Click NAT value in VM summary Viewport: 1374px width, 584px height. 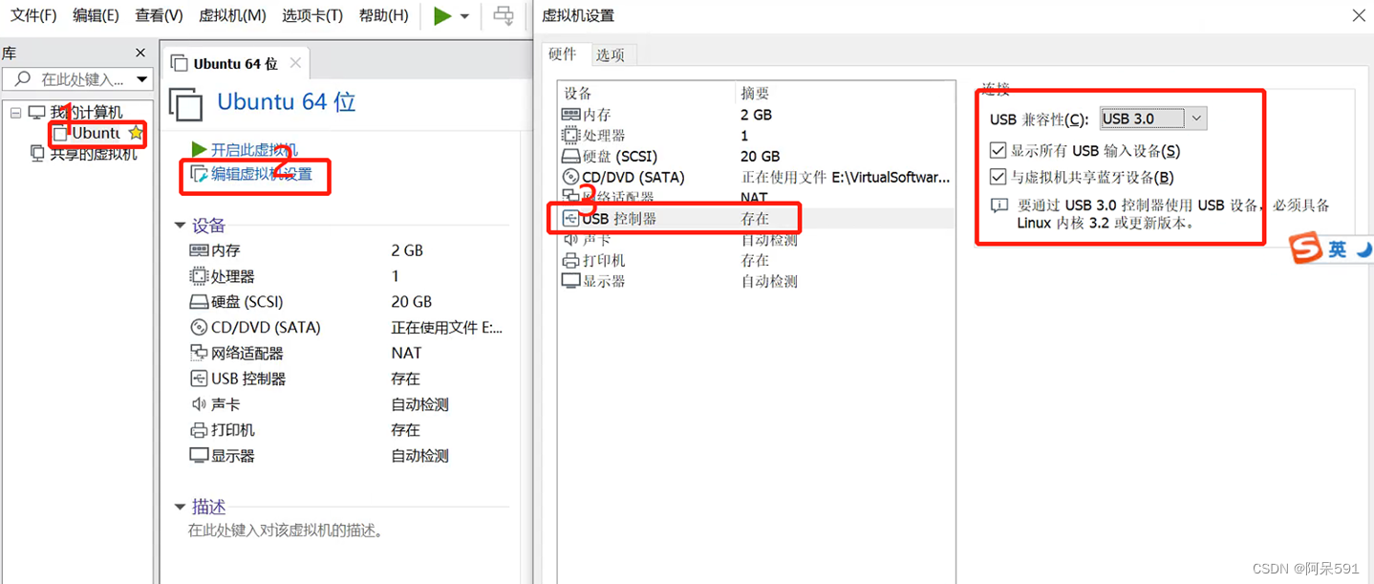[406, 353]
